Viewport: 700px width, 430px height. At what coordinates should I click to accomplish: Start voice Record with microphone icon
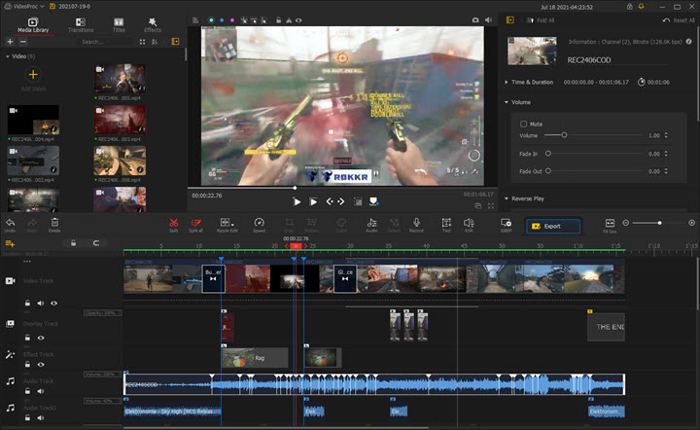(x=416, y=225)
